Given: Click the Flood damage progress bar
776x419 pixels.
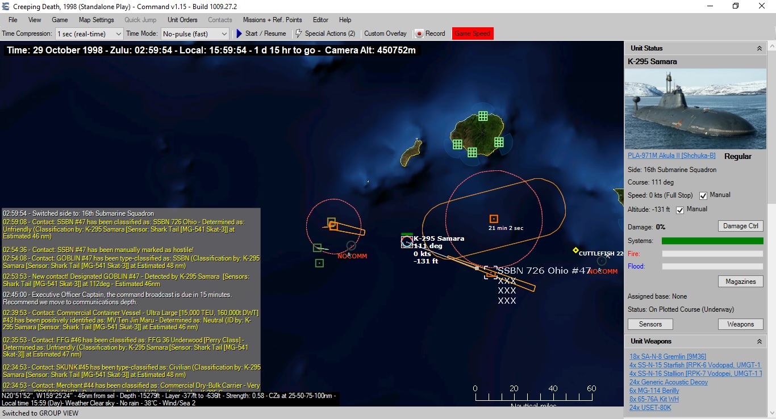Looking at the screenshot, I should pos(712,266).
